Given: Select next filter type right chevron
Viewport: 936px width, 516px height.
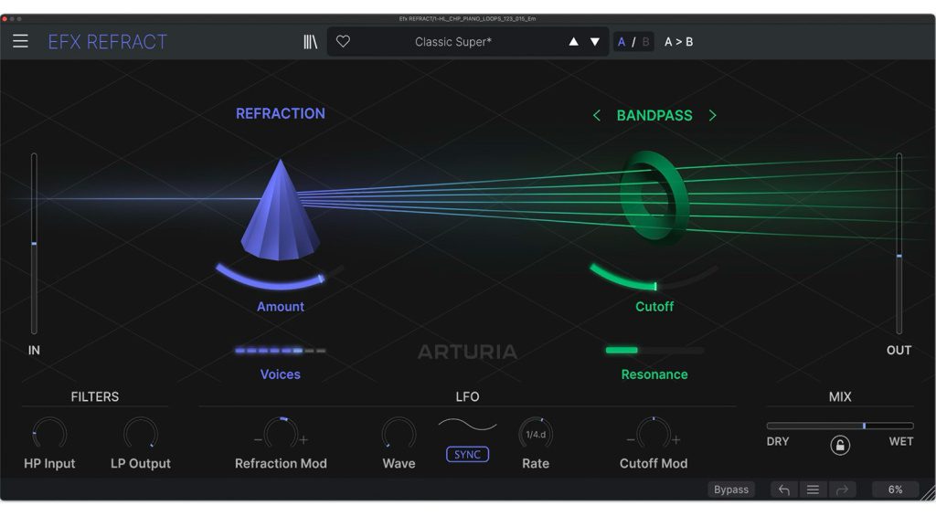Looking at the screenshot, I should click(712, 115).
